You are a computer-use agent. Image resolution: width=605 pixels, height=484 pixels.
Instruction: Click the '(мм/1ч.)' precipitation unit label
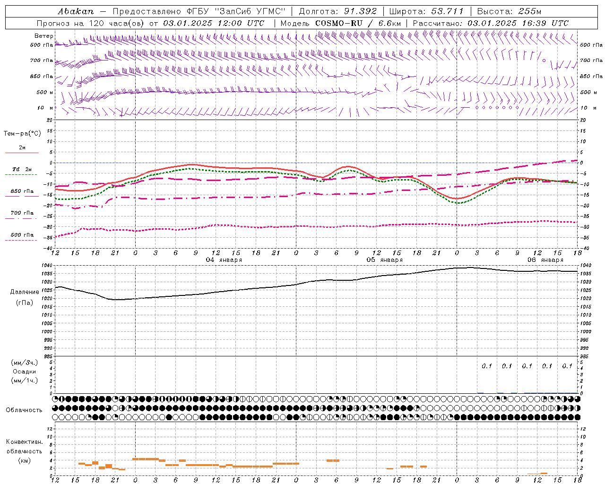click(25, 380)
